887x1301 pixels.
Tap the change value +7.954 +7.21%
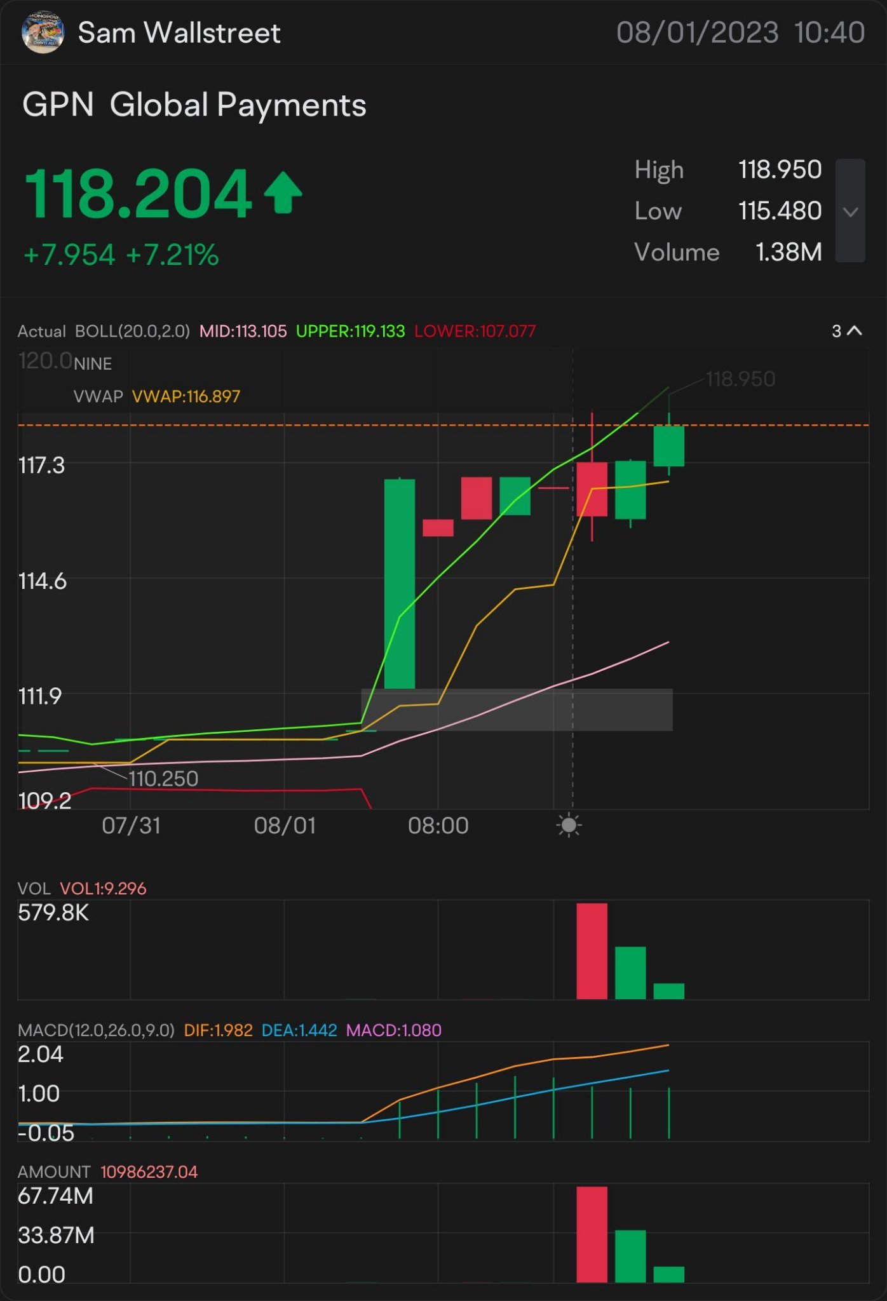[121, 255]
